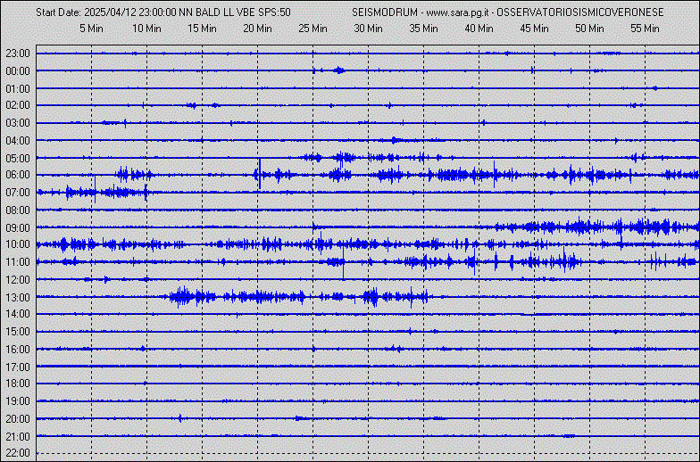The height and width of the screenshot is (462, 700).
Task: Click the 23:00 hour row label
Action: pos(18,54)
